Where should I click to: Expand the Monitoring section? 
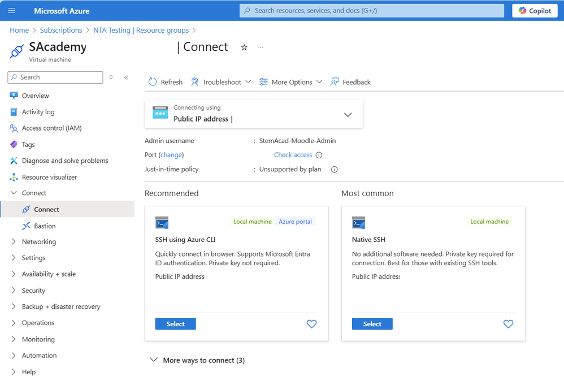[x=14, y=339]
